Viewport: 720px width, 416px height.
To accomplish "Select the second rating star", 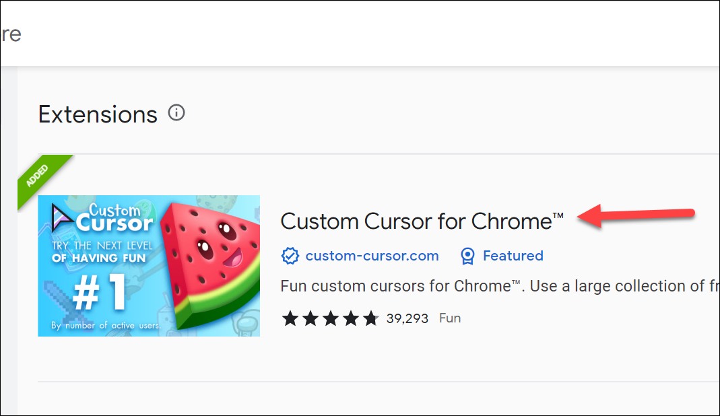I will 310,318.
